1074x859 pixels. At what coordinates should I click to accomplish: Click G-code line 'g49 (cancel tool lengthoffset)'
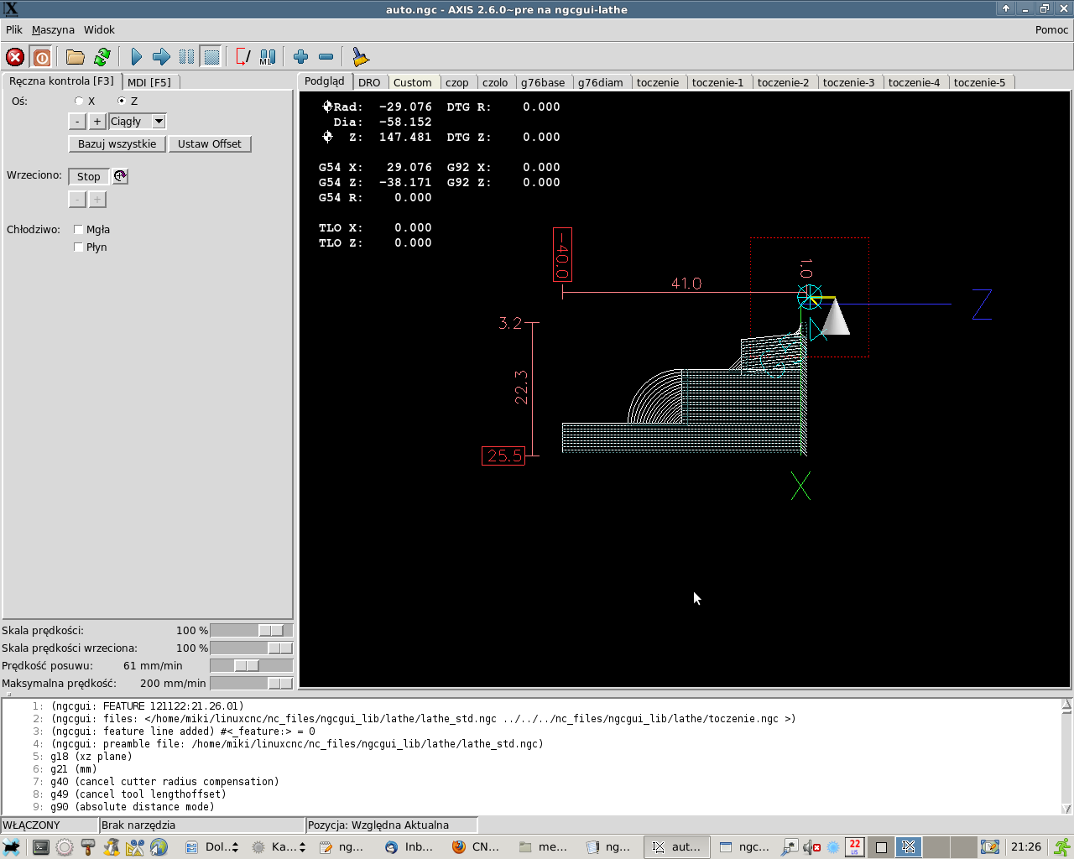(138, 794)
